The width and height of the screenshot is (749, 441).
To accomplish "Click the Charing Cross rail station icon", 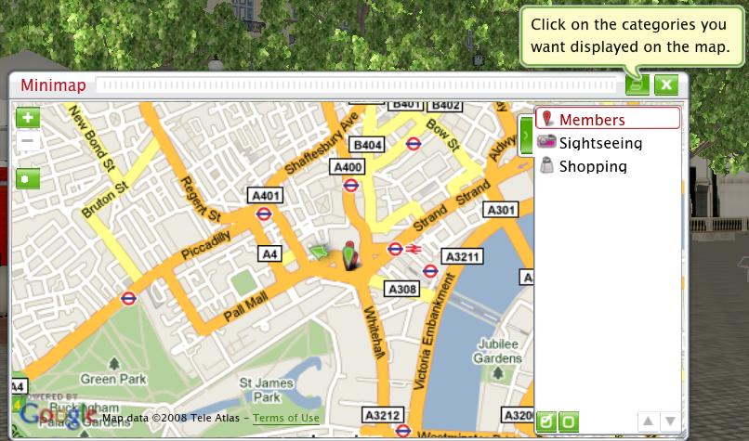I will pyautogui.click(x=414, y=249).
